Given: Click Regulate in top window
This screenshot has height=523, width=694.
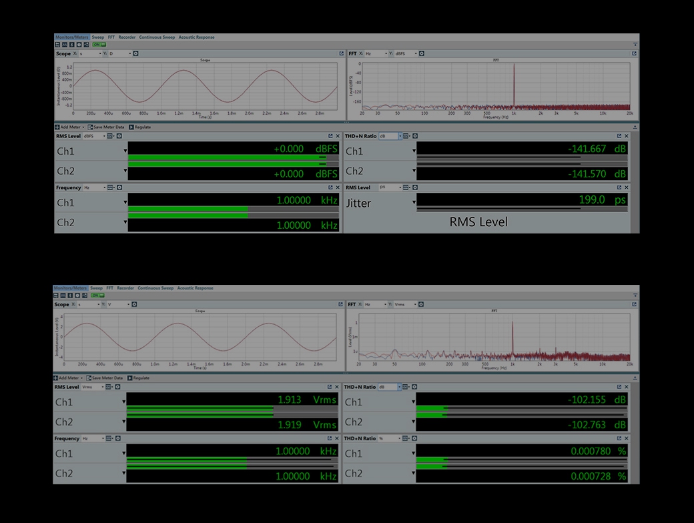Looking at the screenshot, I should tap(140, 127).
